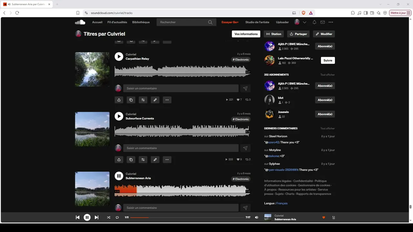Start a Station for Cuivriel
This screenshot has height=232, width=413.
tap(274, 34)
